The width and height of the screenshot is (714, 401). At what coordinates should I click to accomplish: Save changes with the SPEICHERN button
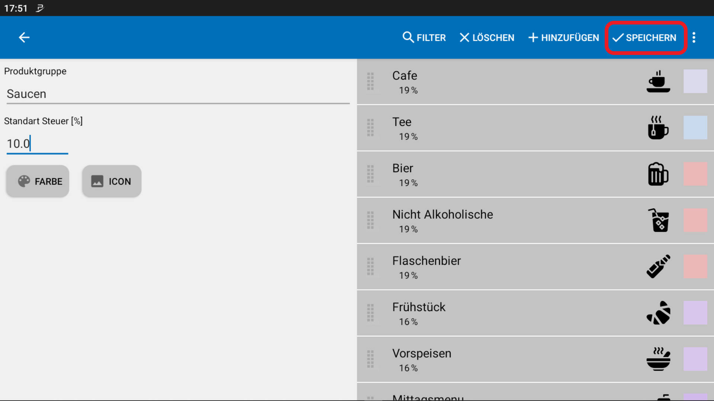tap(646, 38)
